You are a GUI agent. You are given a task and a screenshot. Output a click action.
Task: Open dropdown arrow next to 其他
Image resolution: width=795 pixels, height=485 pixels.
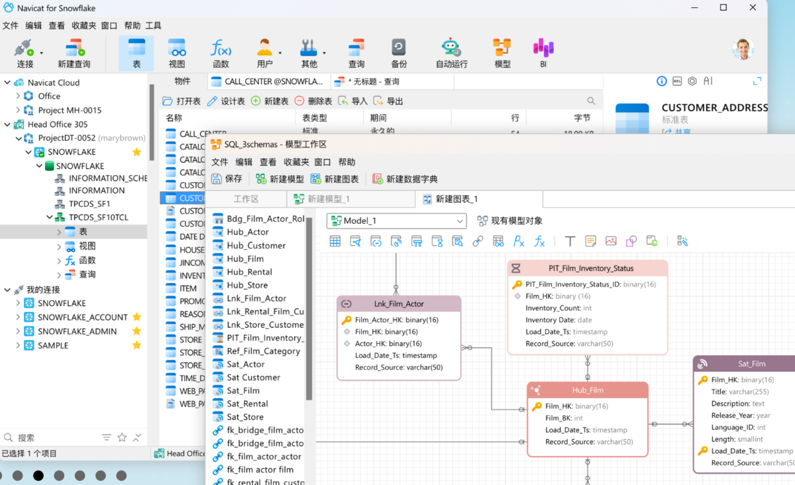tap(324, 53)
